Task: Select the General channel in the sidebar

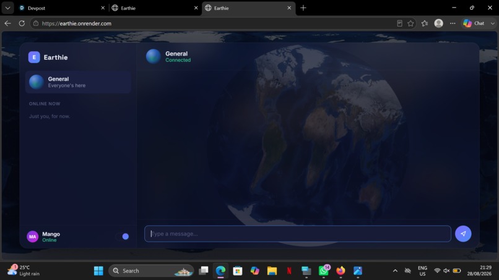Action: 78,82
